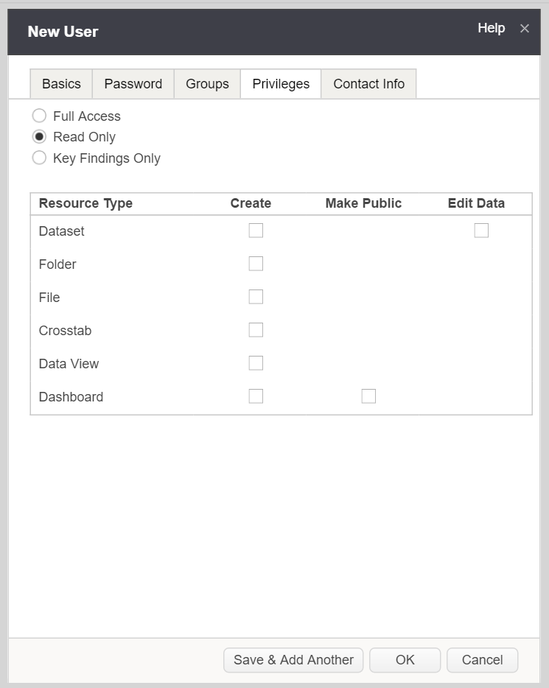Switch to the Groups tab
This screenshot has width=549, height=688.
click(207, 83)
